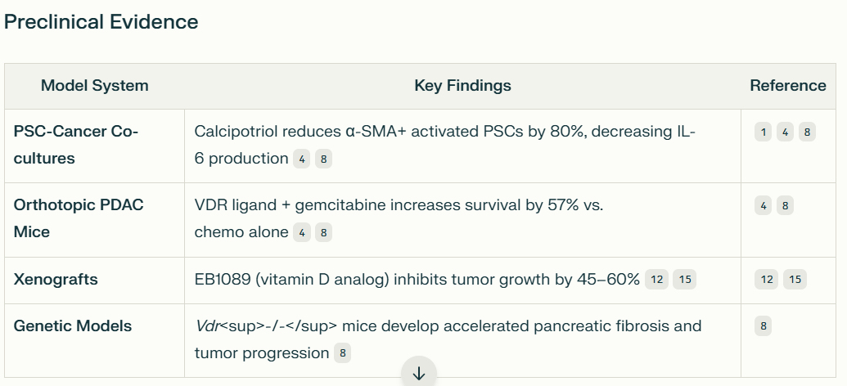Image resolution: width=847 pixels, height=386 pixels.
Task: Open citation 8 after "tumor progression" text
Action: (x=342, y=353)
